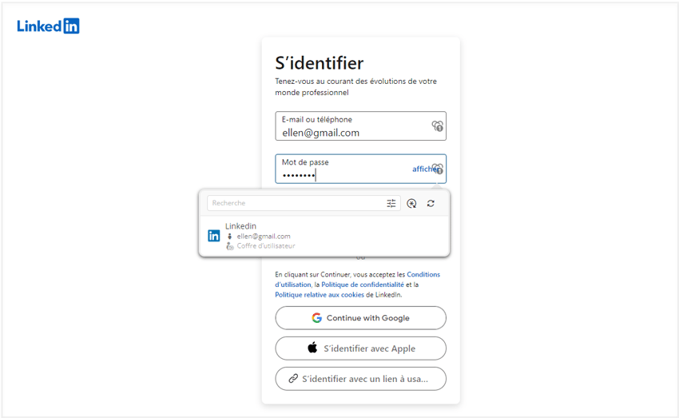Click the password manager icon in the email field
679x418 pixels.
pyautogui.click(x=438, y=126)
